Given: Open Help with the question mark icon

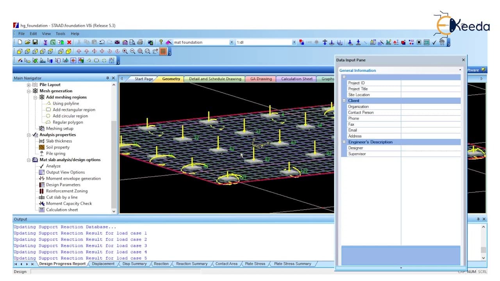Looking at the screenshot, I should [161, 42].
